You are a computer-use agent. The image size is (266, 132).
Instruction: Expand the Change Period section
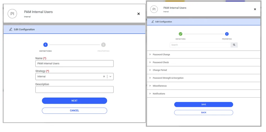204,70
